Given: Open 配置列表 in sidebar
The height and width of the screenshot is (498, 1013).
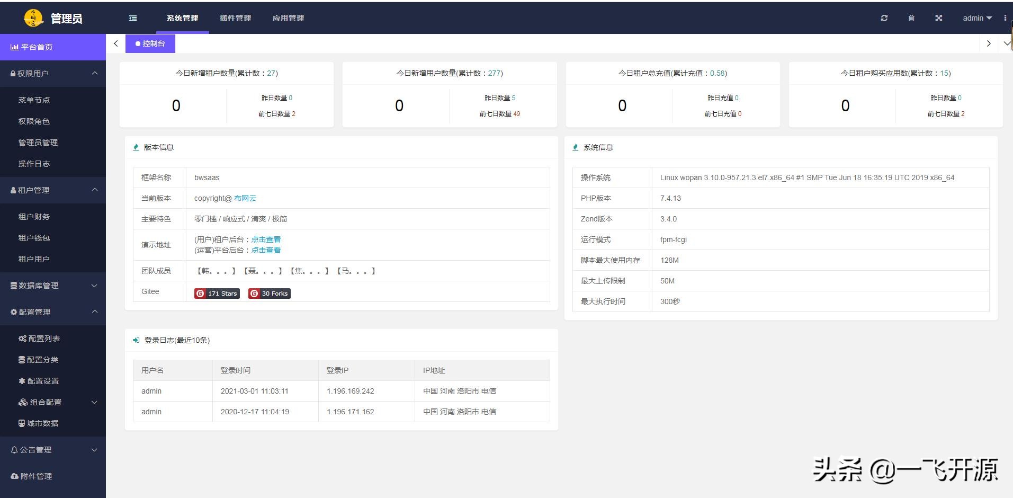Looking at the screenshot, I should [39, 339].
